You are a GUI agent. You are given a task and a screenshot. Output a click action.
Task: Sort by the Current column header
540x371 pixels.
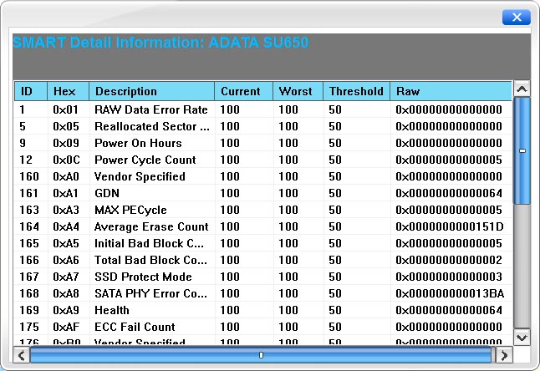244,91
